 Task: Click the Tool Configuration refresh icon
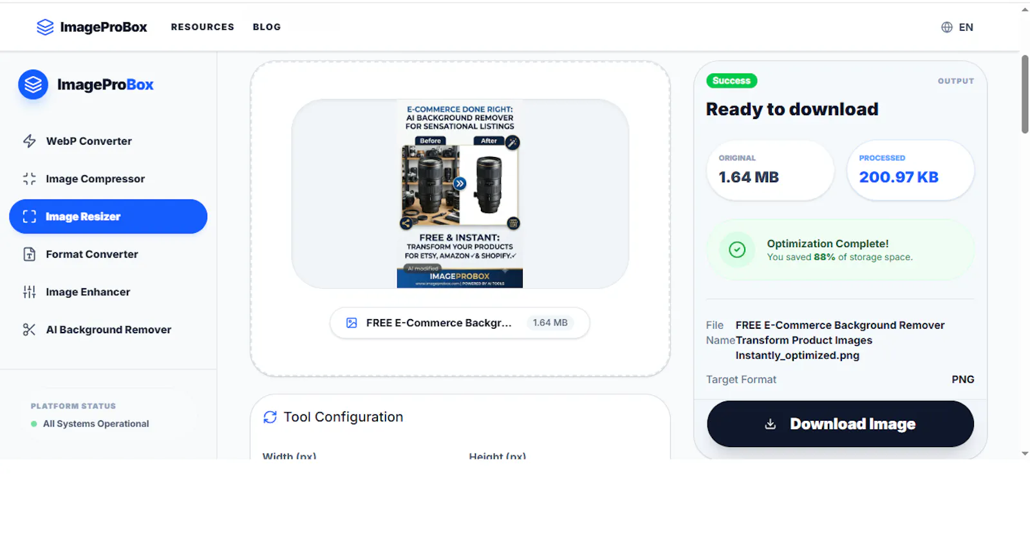[270, 417]
